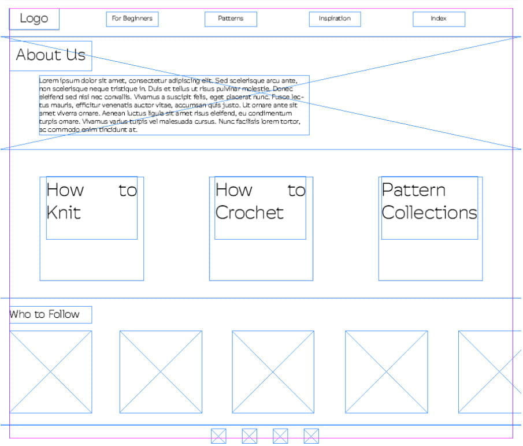Open the third Who to Follow image placeholder
The width and height of the screenshot is (523, 446).
pos(273,371)
